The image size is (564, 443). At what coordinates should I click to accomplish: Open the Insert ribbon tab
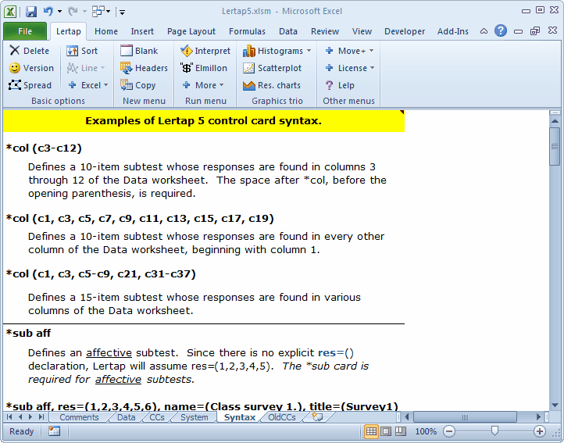142,31
